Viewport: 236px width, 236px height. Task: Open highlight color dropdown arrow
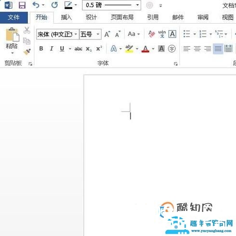pyautogui.click(x=137, y=49)
